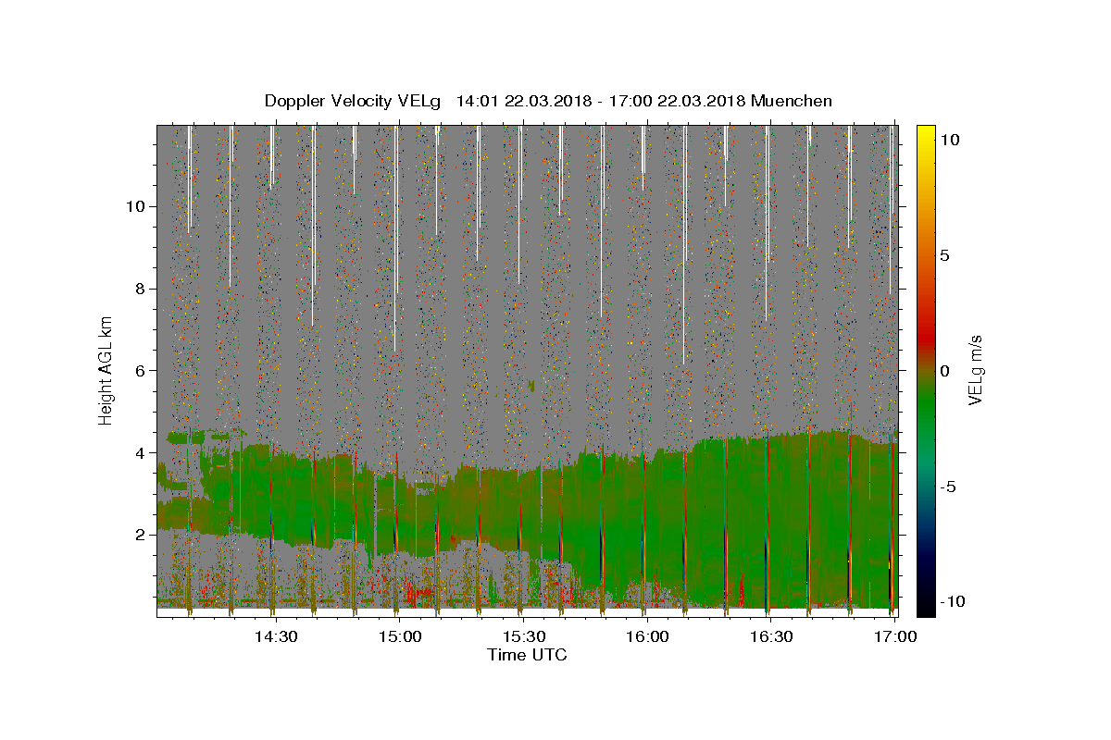Image resolution: width=1111 pixels, height=740 pixels.
Task: Click the 15:30 time tick label
Action: [x=524, y=636]
